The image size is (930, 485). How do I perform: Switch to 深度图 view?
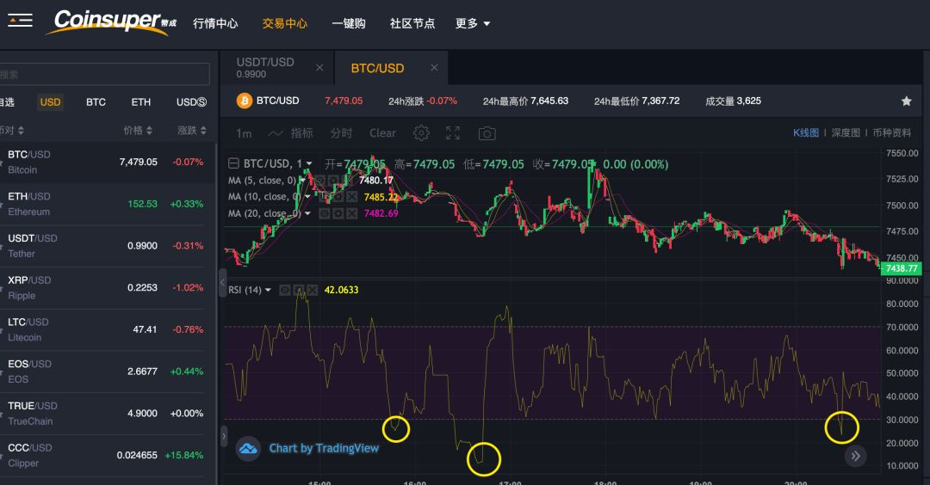[x=846, y=132]
